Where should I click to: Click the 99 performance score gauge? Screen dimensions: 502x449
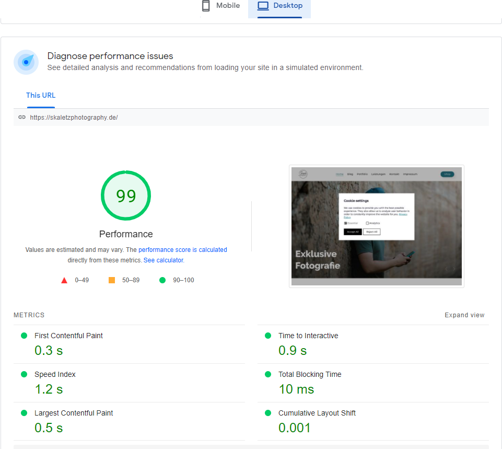[126, 195]
